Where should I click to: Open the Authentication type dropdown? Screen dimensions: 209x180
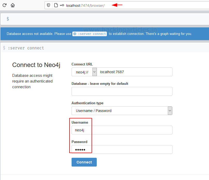[x=122, y=111]
